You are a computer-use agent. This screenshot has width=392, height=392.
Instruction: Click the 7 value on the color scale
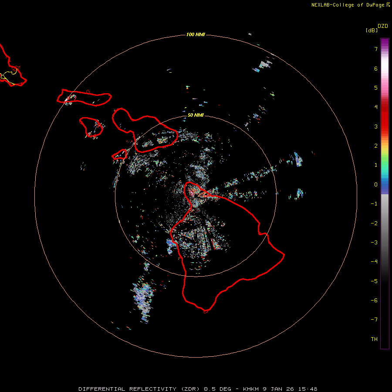[x=376, y=49]
